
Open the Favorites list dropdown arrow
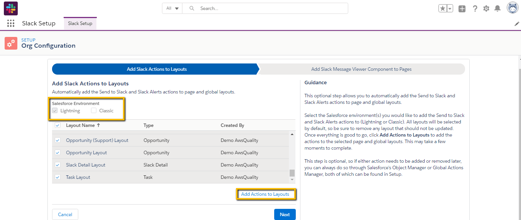pyautogui.click(x=450, y=8)
